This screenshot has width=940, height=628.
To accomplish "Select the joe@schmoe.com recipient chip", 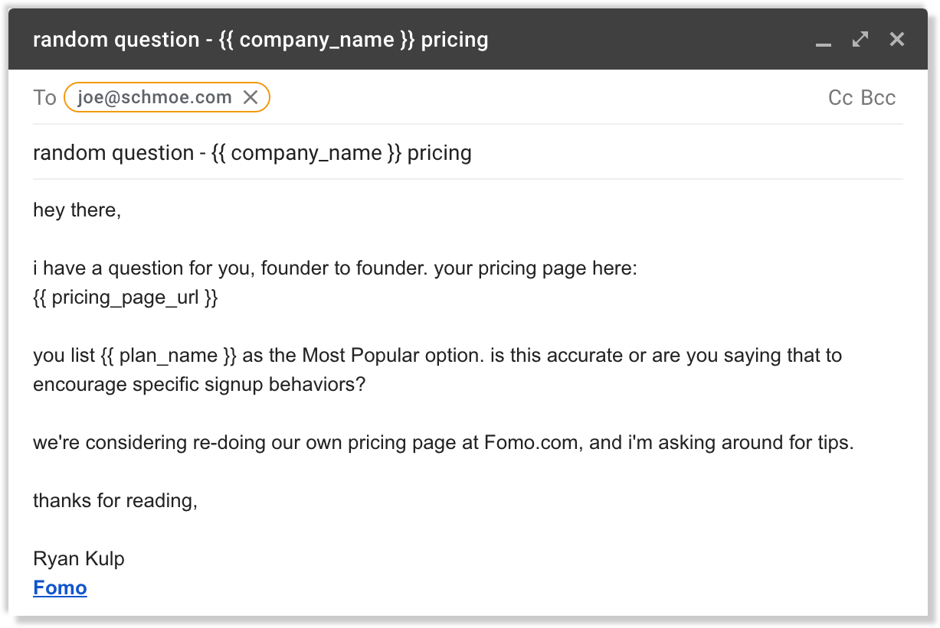I will click(x=155, y=97).
